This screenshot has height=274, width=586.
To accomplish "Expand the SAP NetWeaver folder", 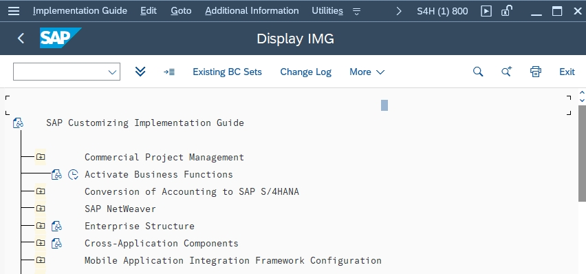I will pos(41,209).
